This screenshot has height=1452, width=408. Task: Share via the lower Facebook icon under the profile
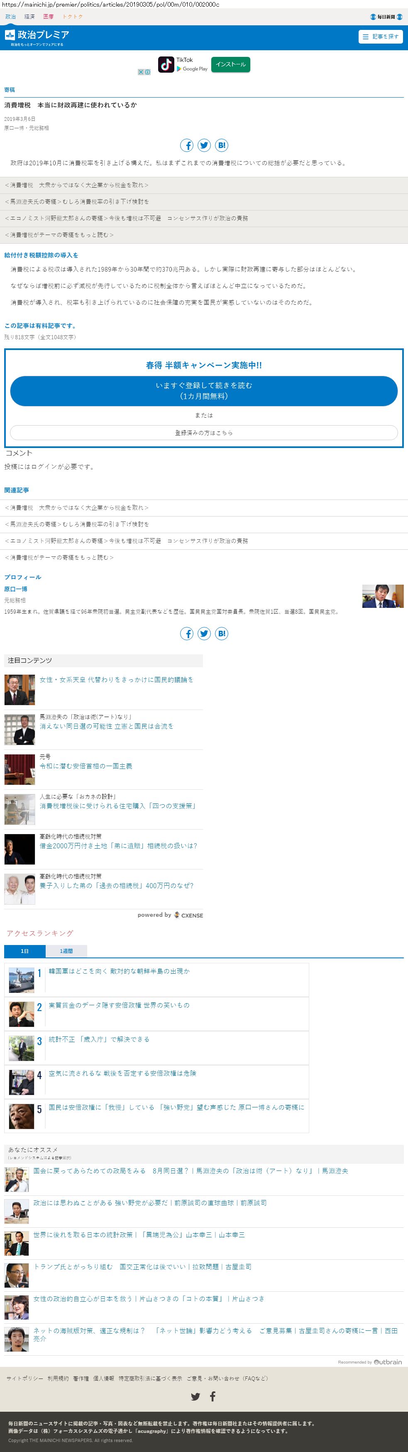186,634
